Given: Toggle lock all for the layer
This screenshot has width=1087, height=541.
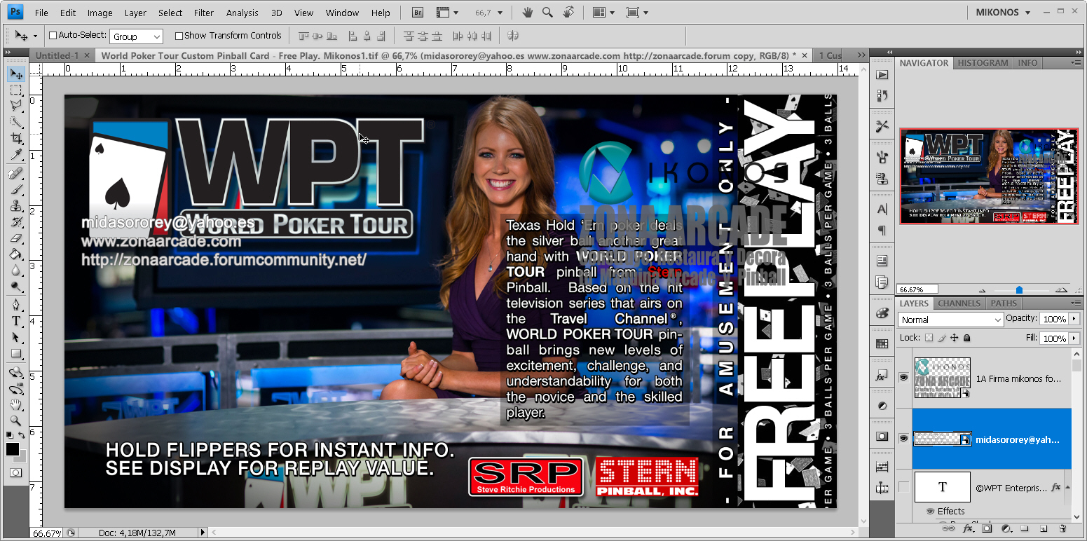Looking at the screenshot, I should 967,338.
